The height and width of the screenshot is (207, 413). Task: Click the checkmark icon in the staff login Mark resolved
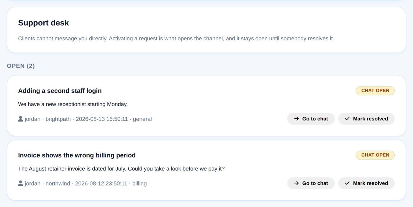347,119
